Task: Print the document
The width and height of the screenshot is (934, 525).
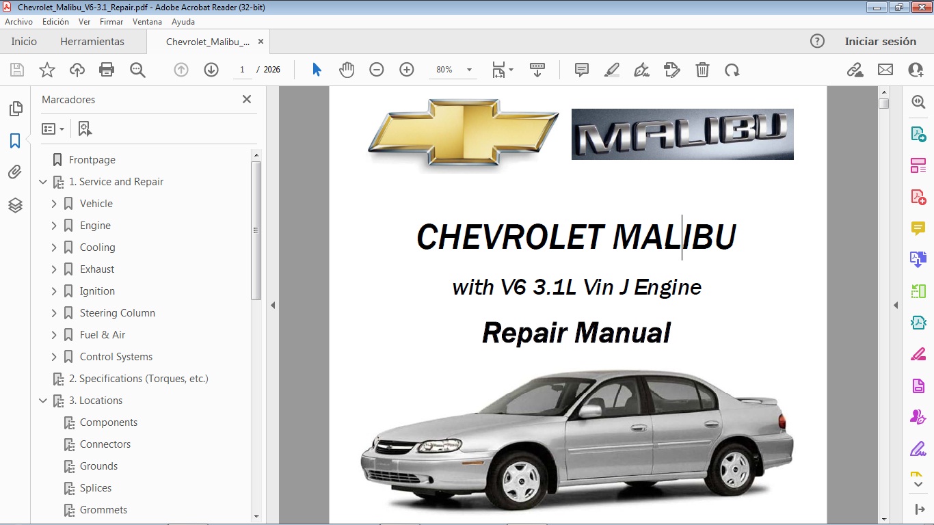Action: pyautogui.click(x=107, y=70)
